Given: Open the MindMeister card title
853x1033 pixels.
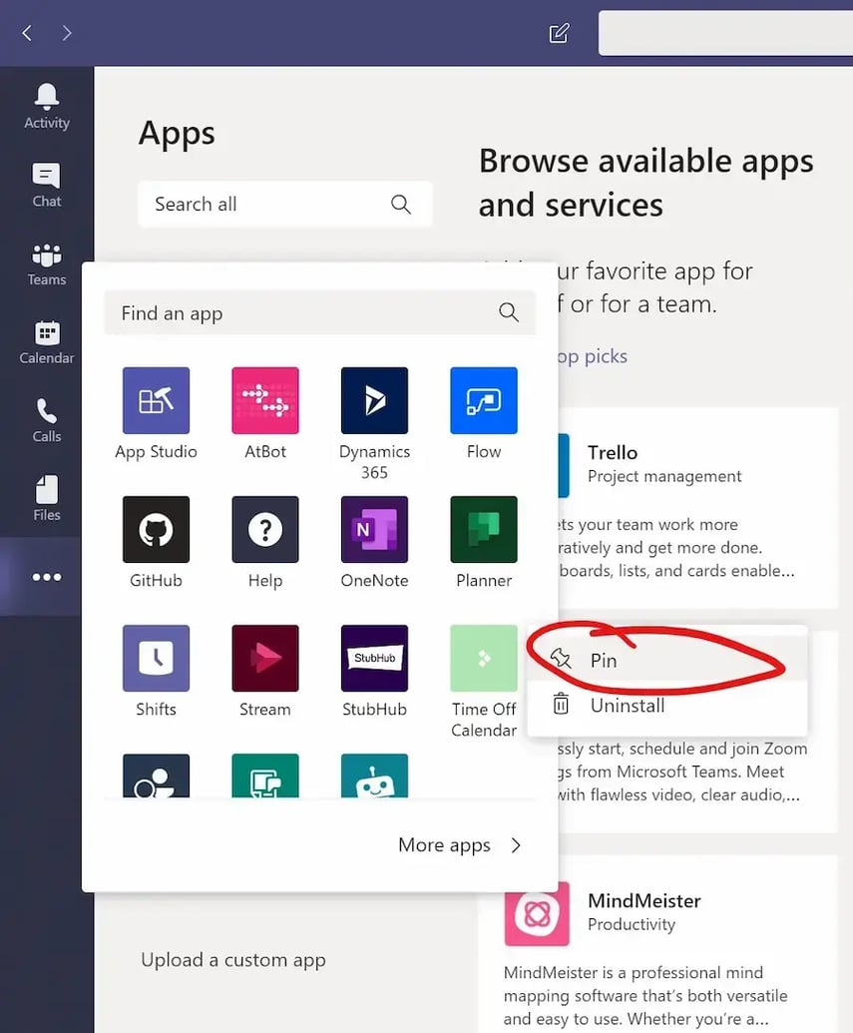Looking at the screenshot, I should coord(644,900).
